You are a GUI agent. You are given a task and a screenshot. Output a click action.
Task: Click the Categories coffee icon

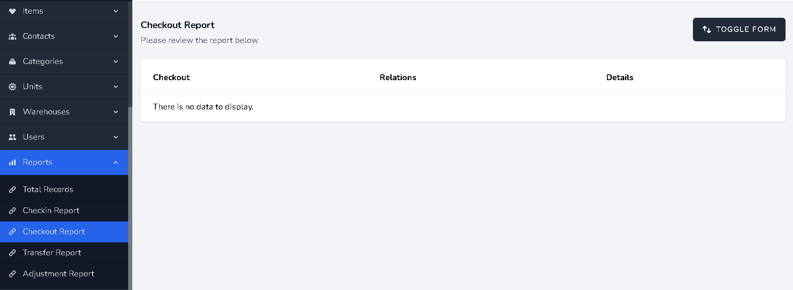click(x=12, y=61)
